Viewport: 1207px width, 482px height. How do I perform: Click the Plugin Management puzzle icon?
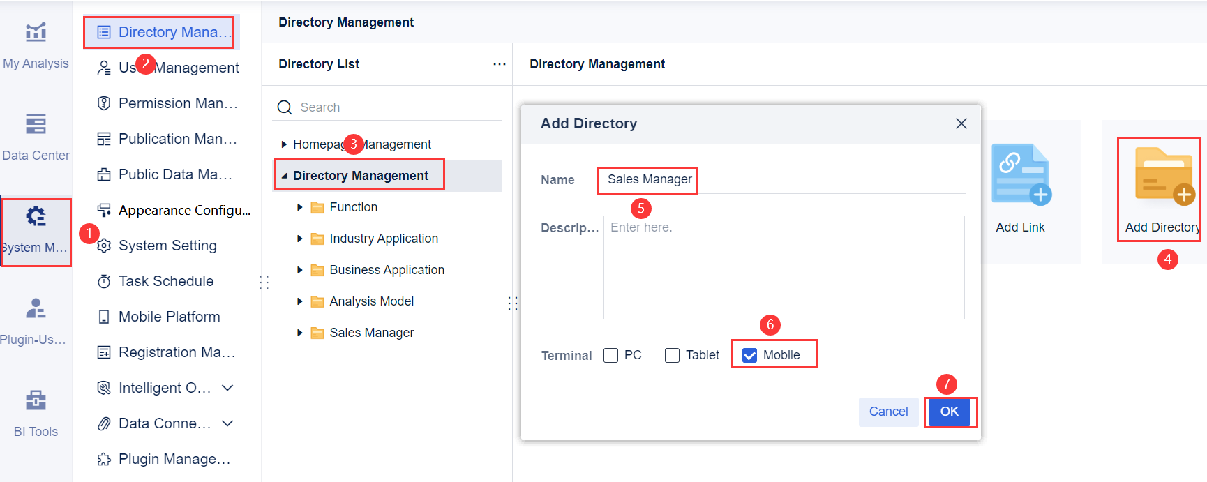coord(104,459)
